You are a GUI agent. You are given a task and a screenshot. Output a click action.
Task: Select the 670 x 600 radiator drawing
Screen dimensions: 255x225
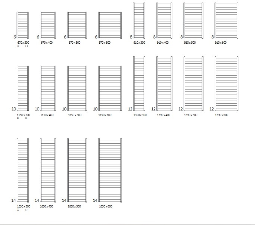[110, 25]
